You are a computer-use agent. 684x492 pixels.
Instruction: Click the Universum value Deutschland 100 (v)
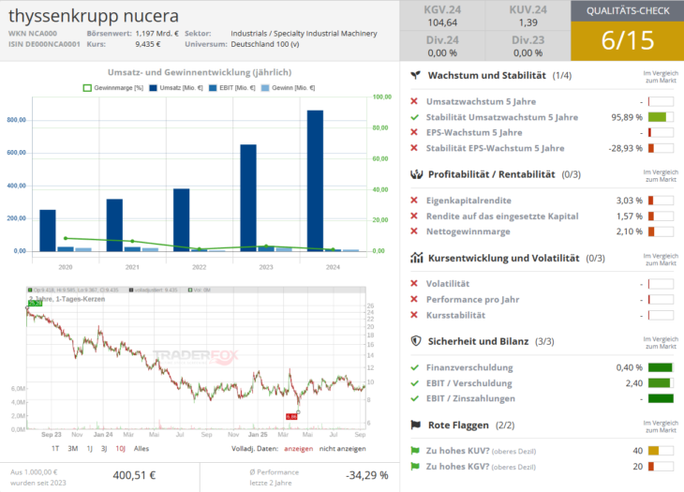coord(265,44)
